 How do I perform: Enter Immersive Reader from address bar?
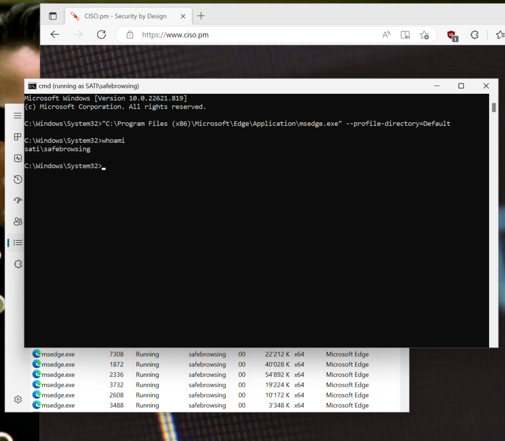[x=405, y=35]
